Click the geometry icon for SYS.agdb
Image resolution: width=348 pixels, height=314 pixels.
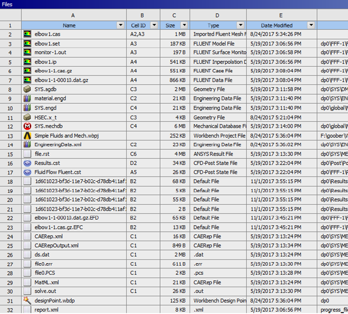[27, 89]
